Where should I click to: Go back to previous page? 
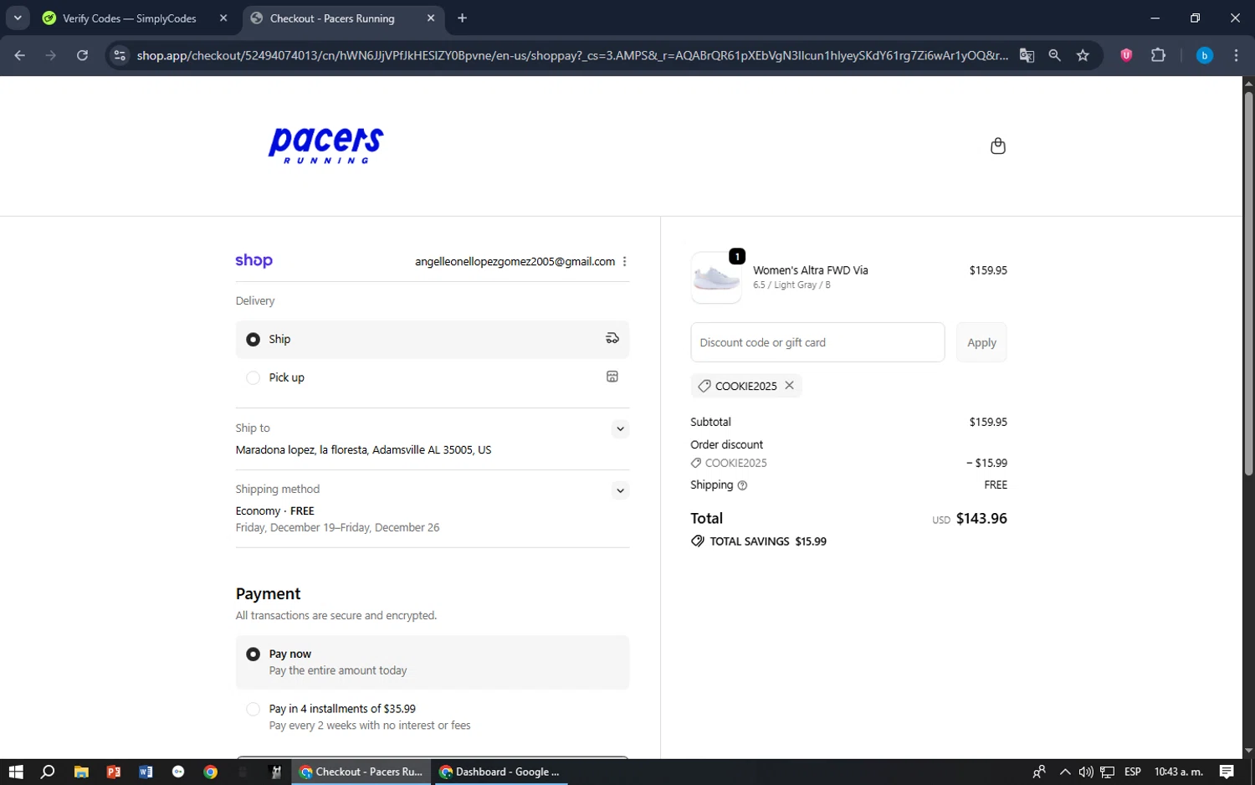20,55
